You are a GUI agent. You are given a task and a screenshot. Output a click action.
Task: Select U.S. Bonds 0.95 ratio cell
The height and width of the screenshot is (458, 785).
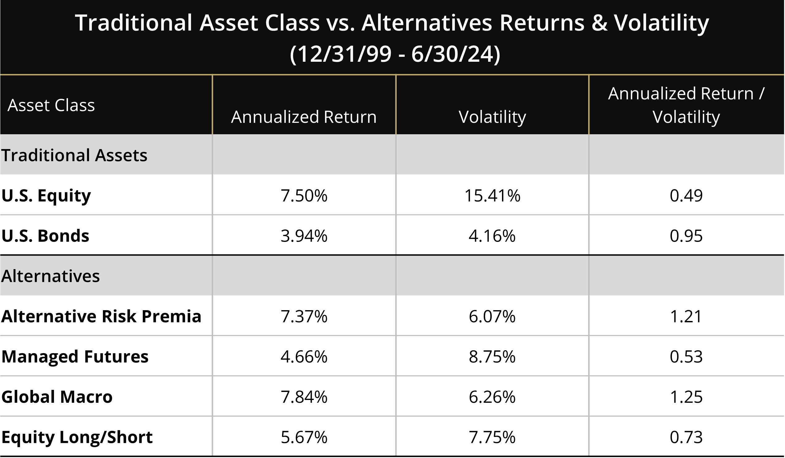(686, 236)
